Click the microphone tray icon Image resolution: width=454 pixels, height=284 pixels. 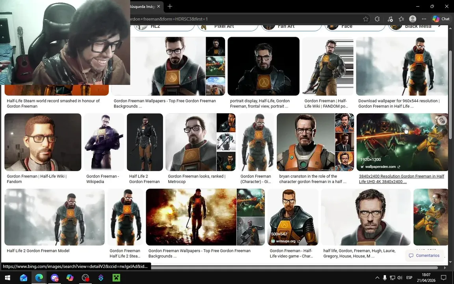[x=385, y=278]
